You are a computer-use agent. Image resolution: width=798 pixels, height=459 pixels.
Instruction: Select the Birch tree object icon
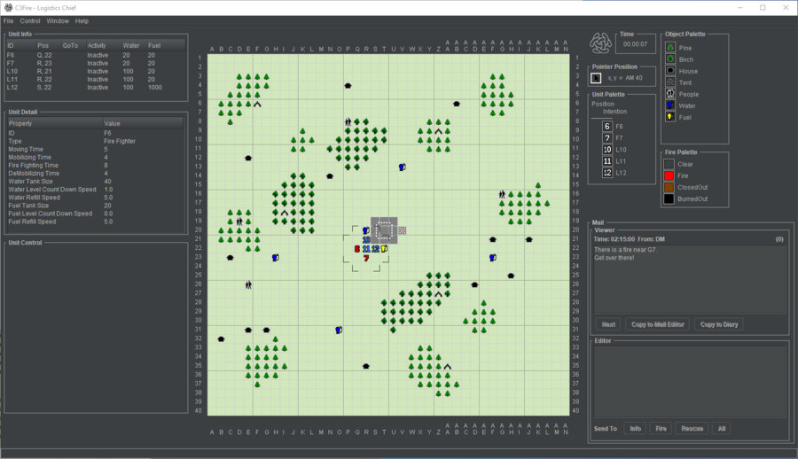(x=670, y=59)
